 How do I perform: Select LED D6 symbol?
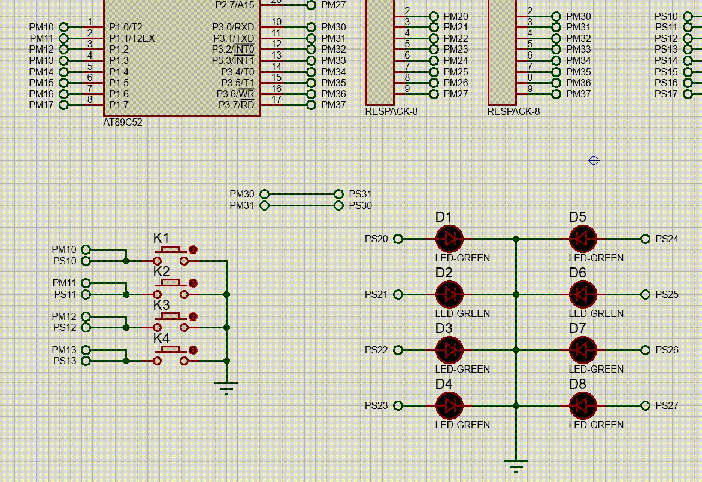tap(582, 295)
